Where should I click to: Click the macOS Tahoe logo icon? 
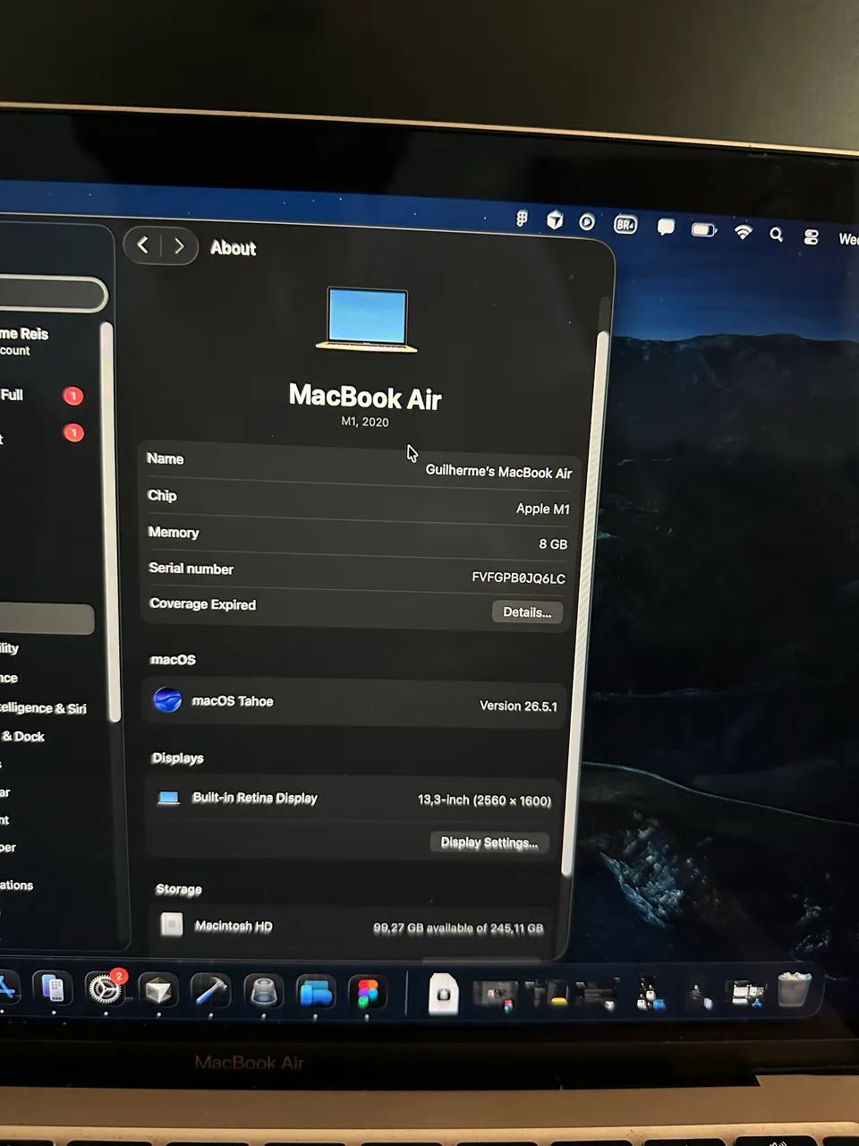point(167,699)
